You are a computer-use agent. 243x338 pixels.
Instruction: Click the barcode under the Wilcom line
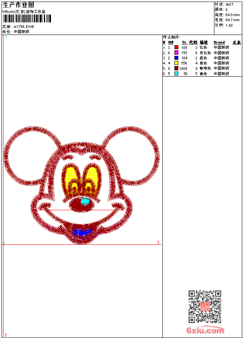27,18
